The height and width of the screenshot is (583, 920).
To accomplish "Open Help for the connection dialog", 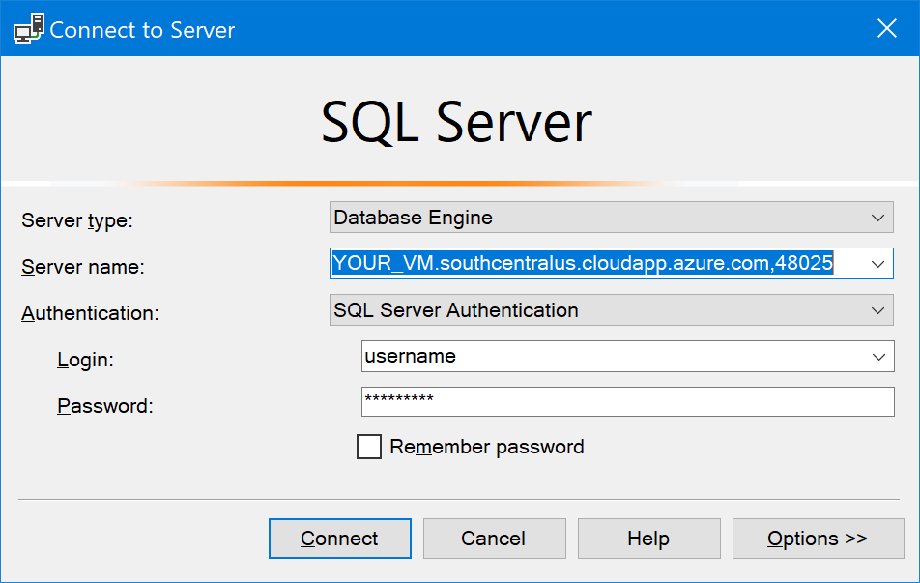I will click(648, 539).
